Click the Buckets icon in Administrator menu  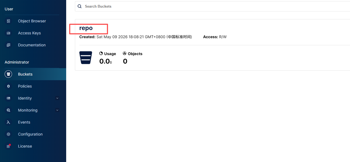(8, 74)
